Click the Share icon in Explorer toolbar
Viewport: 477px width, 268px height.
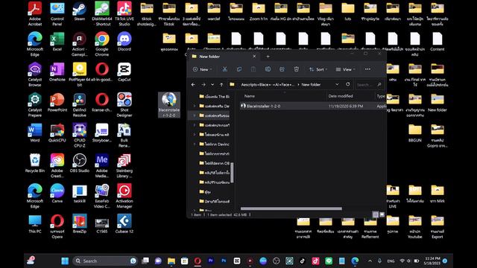282,69
